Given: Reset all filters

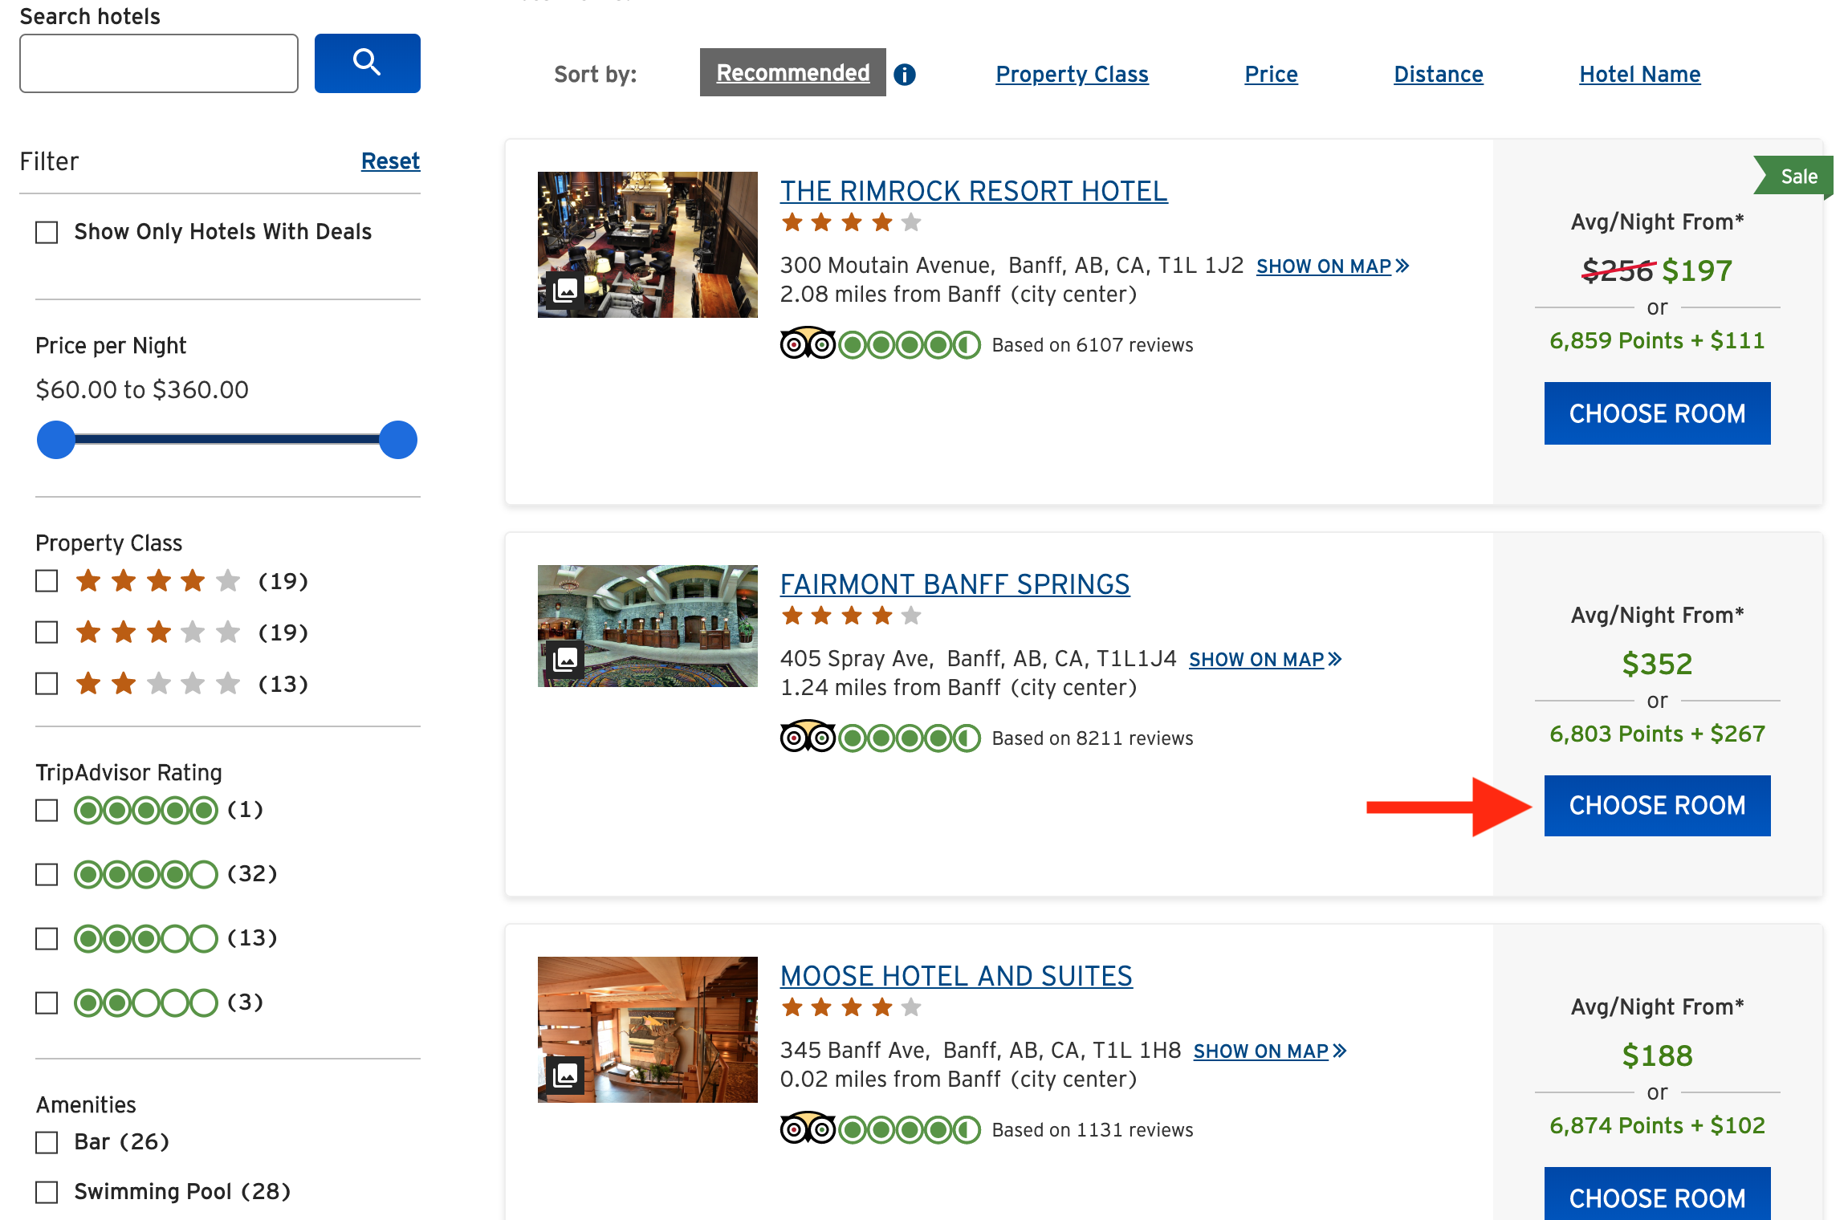Looking at the screenshot, I should [390, 161].
